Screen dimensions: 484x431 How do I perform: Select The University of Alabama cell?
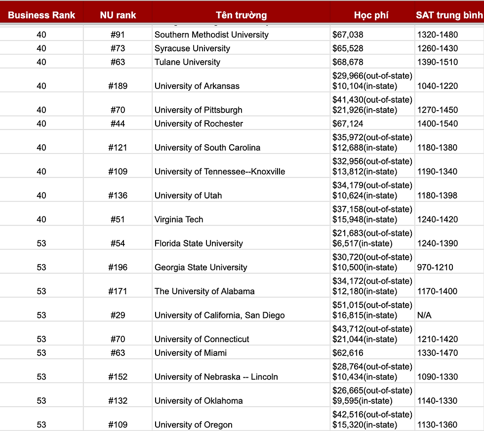[x=241, y=286]
